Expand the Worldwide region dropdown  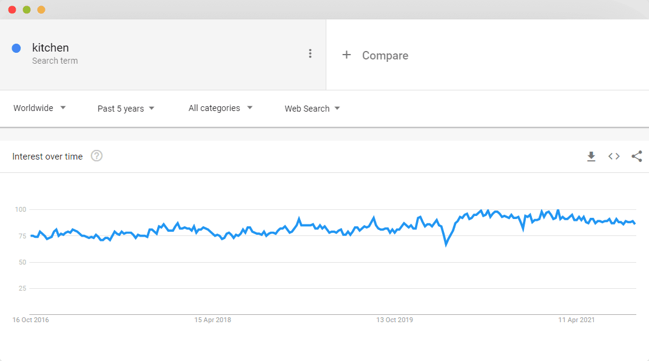(39, 108)
